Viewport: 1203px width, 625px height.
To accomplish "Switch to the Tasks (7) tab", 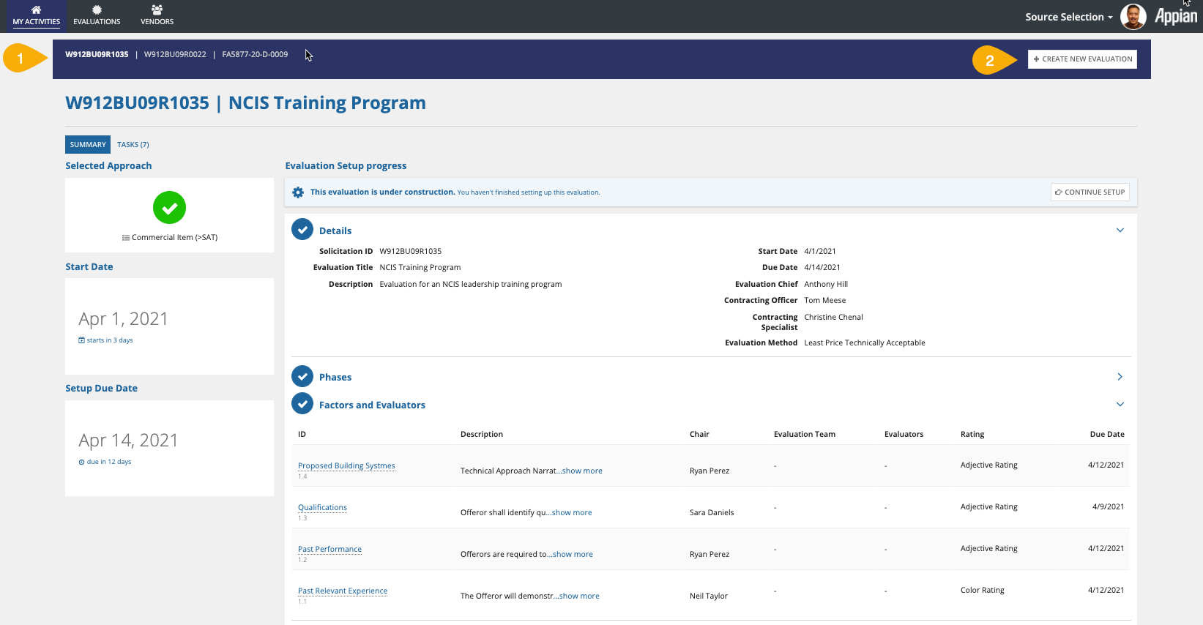I will point(133,144).
